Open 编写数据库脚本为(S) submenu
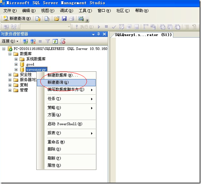The width and height of the screenshot is (201, 184). click(x=66, y=90)
